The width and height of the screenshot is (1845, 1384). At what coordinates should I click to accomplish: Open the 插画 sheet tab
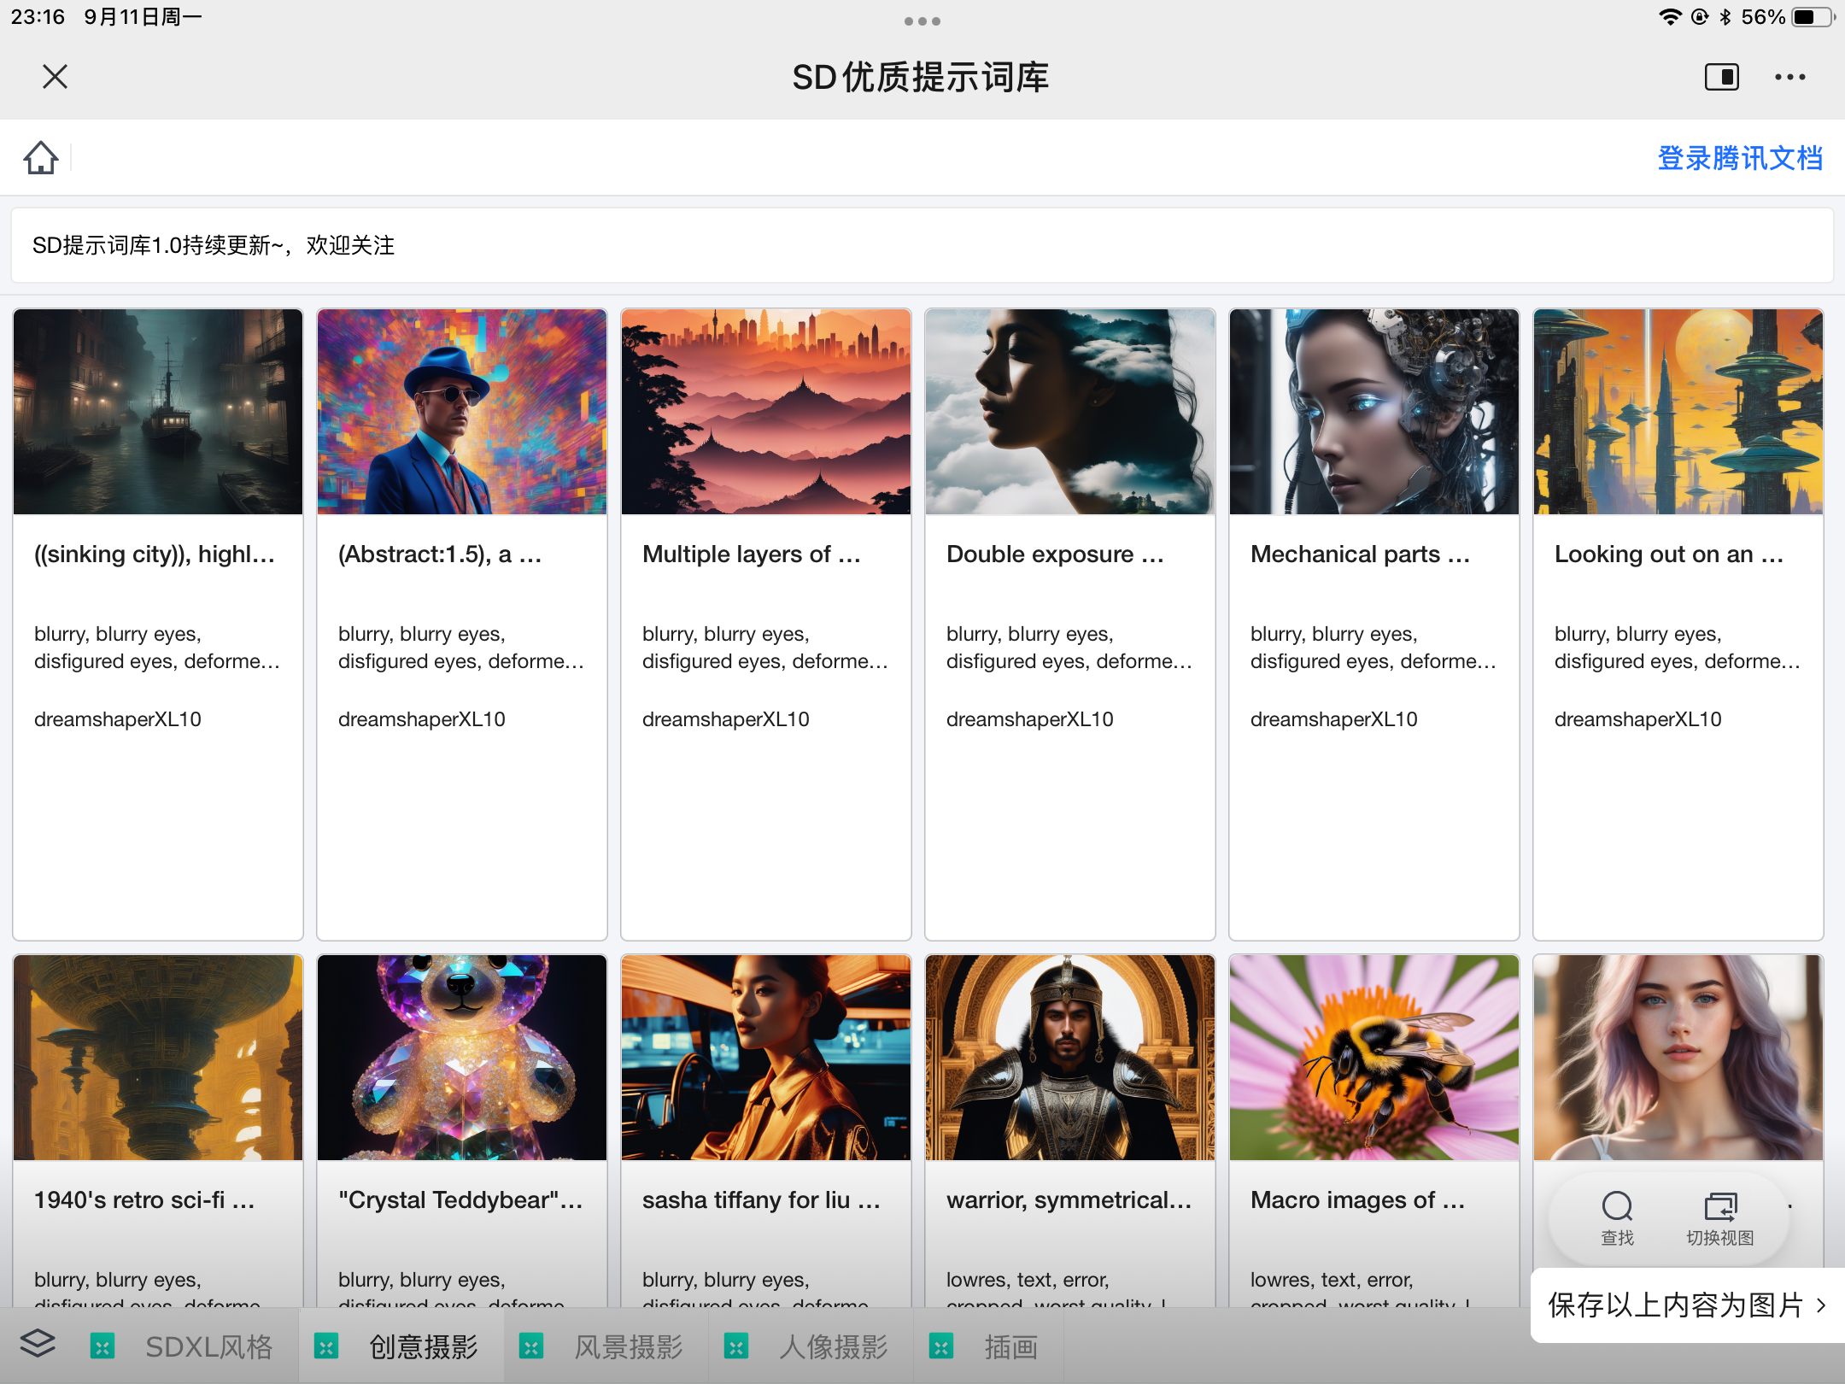pyautogui.click(x=1010, y=1347)
